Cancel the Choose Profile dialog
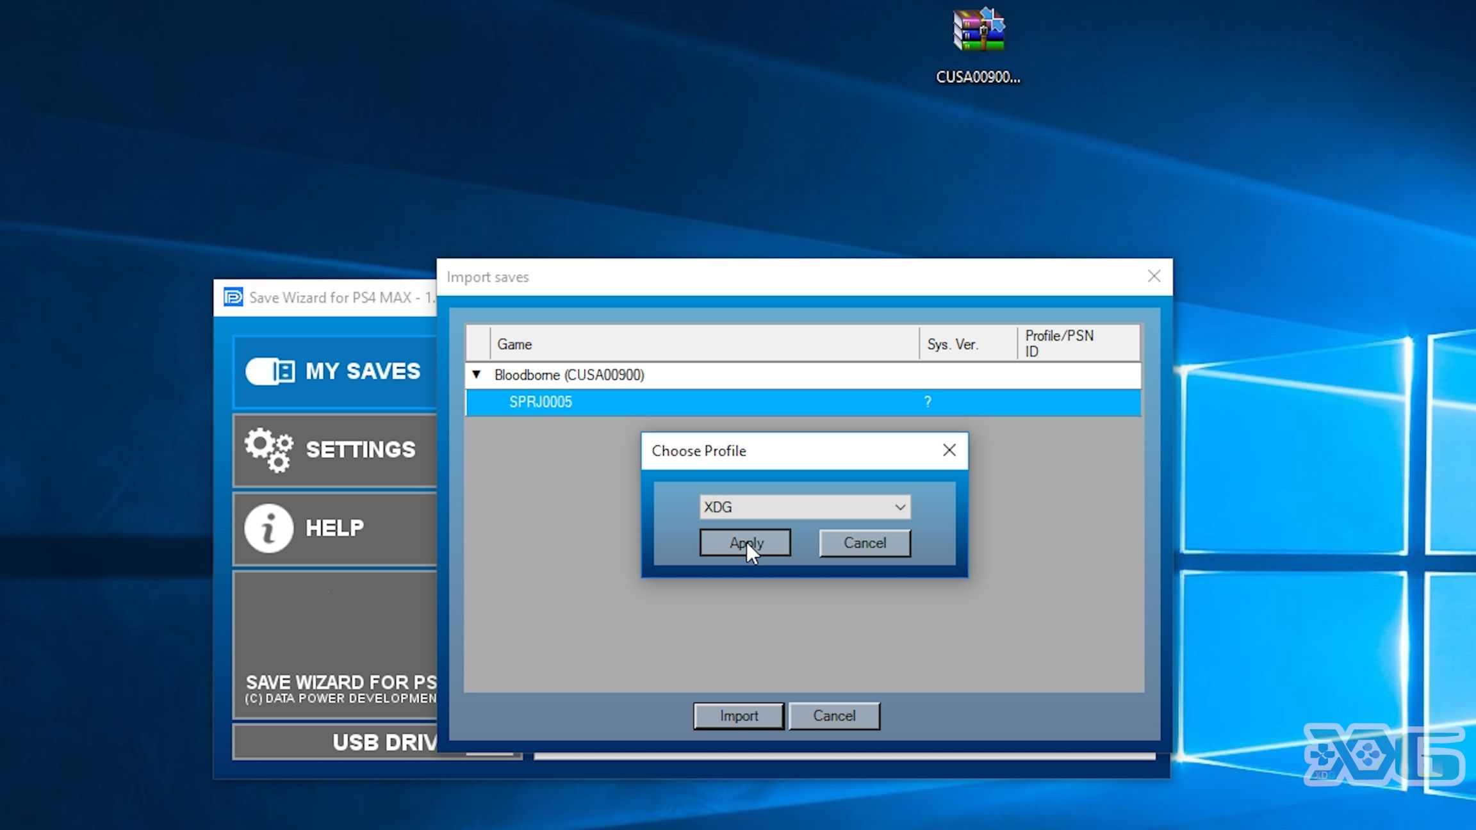The image size is (1476, 830). 863,542
